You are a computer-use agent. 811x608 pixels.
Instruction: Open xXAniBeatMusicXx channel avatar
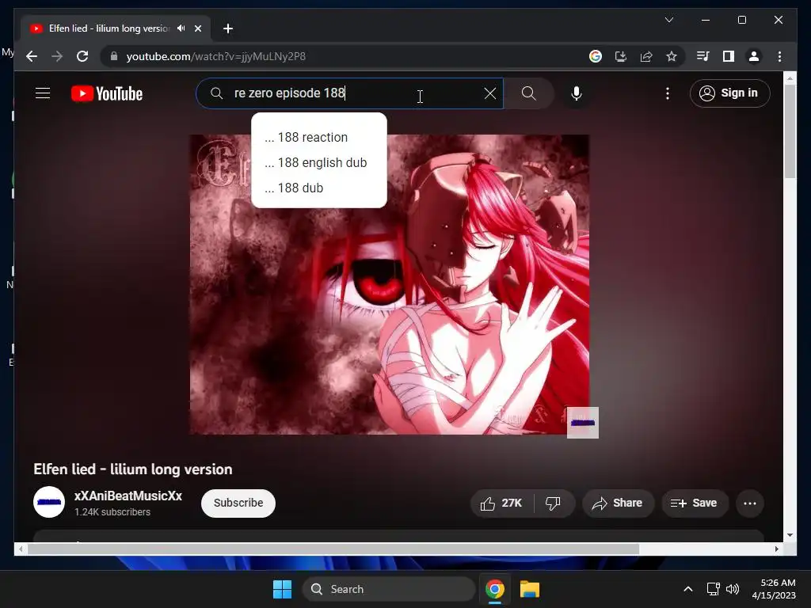click(49, 502)
